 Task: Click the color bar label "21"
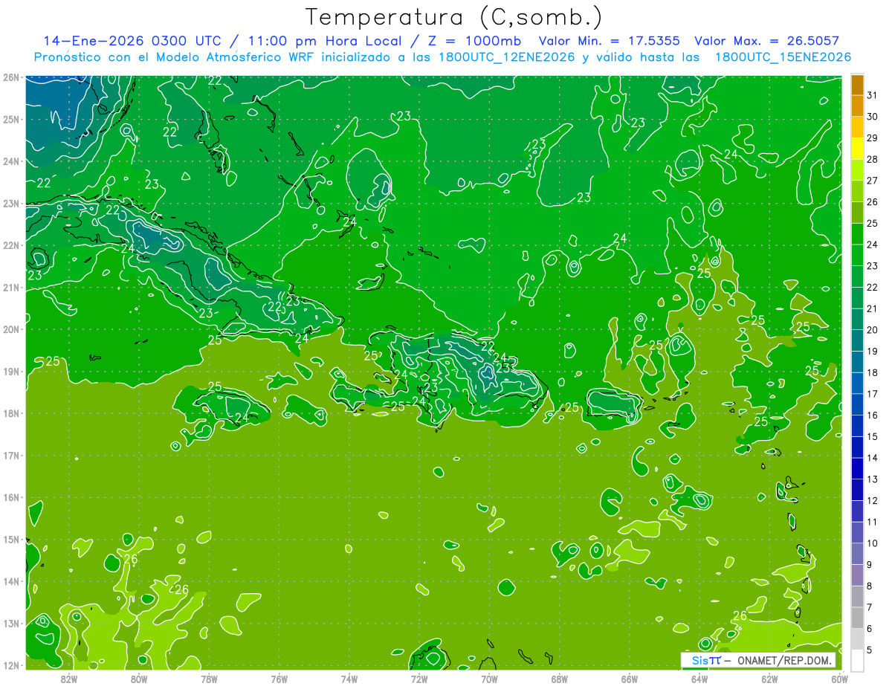[872, 308]
